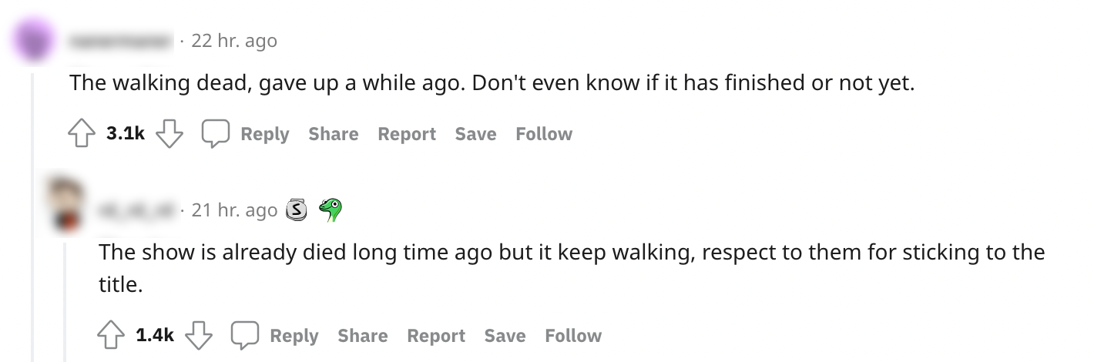
Task: Save the top-level comment
Action: (x=475, y=135)
